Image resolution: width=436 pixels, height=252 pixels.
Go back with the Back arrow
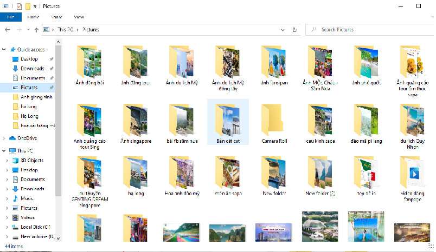8,30
